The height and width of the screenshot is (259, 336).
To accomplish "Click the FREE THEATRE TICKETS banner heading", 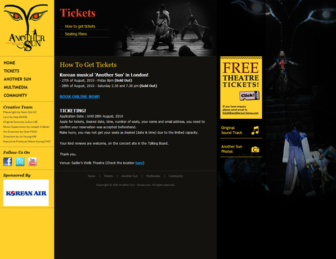I will coord(241,75).
